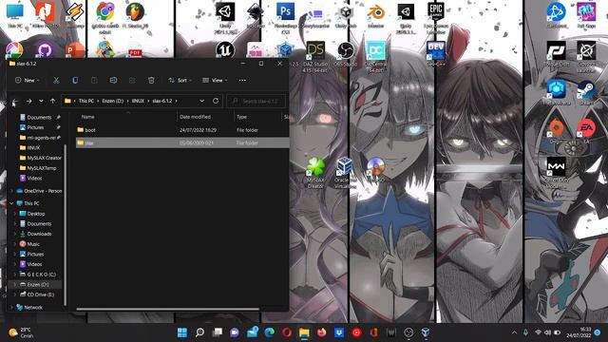Open Photoshop CS3 desktop shortcut
Image resolution: width=608 pixels, height=342 pixels.
click(x=286, y=17)
